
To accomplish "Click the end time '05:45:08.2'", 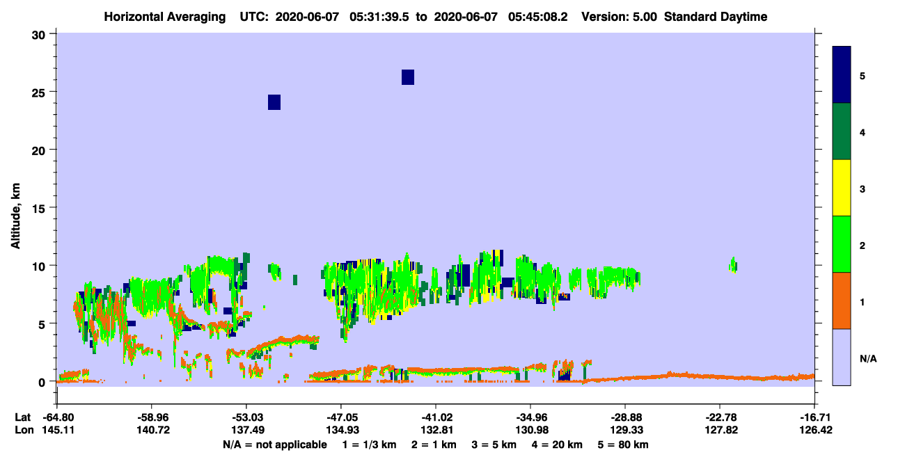I will [539, 17].
